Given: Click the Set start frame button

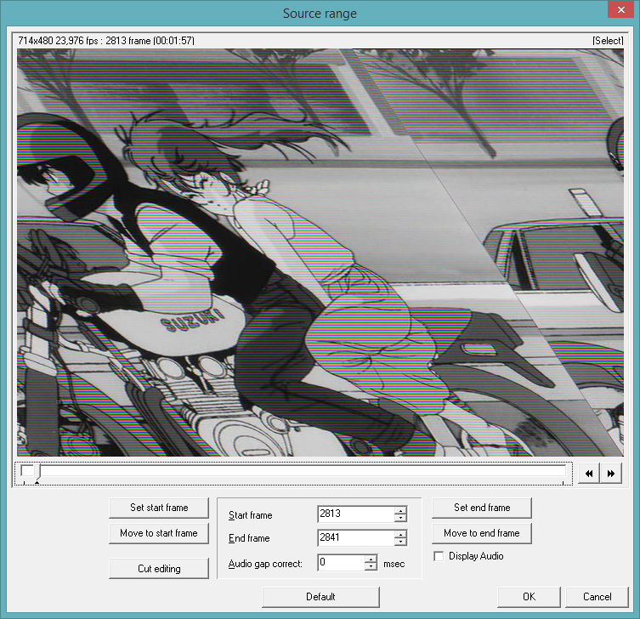Looking at the screenshot, I should 159,508.
